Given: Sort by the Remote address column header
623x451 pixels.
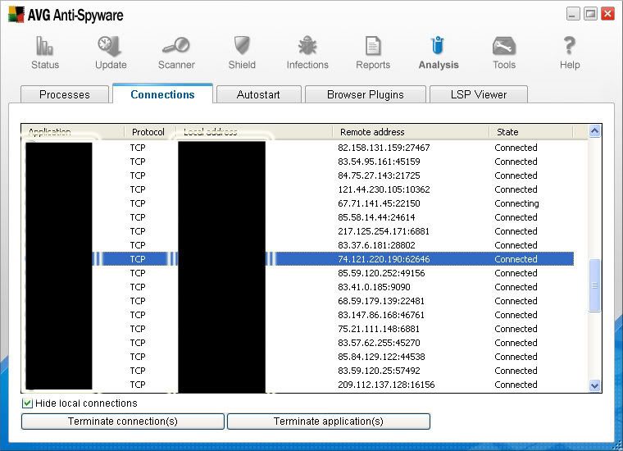Looking at the screenshot, I should tap(411, 132).
